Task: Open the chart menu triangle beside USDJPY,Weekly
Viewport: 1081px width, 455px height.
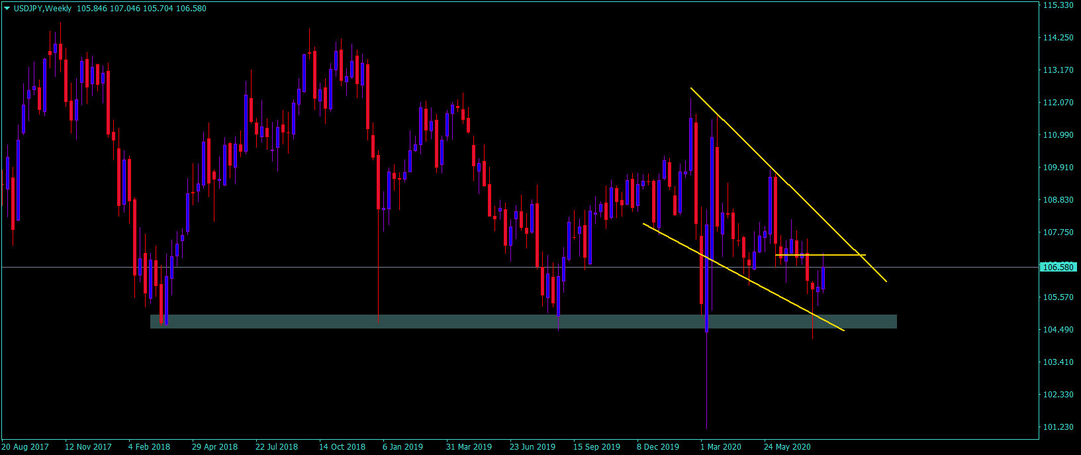Action: [7, 9]
